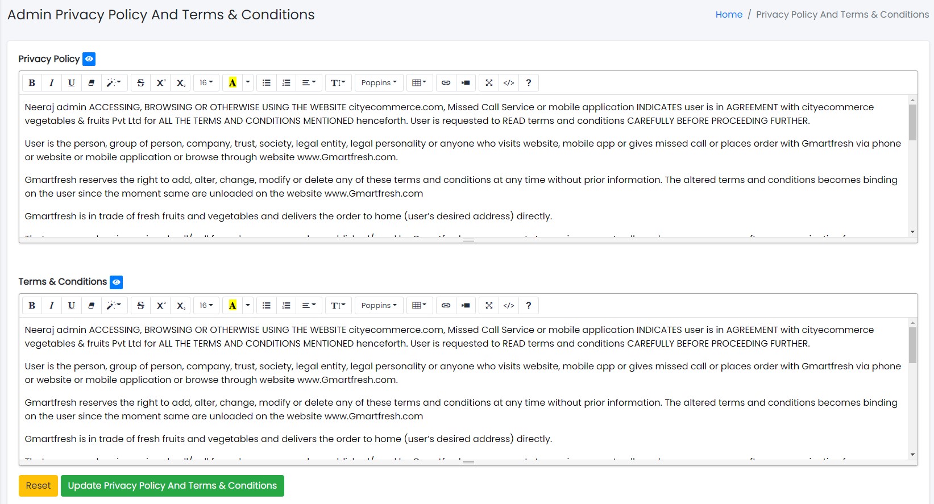The width and height of the screenshot is (934, 504).
Task: Open the Poppins font dropdown in Terms & Conditions
Action: [379, 306]
